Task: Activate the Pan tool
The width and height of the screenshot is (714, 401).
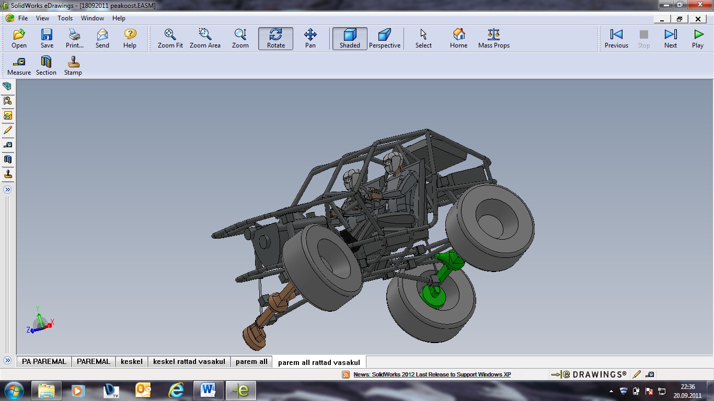Action: (x=310, y=39)
